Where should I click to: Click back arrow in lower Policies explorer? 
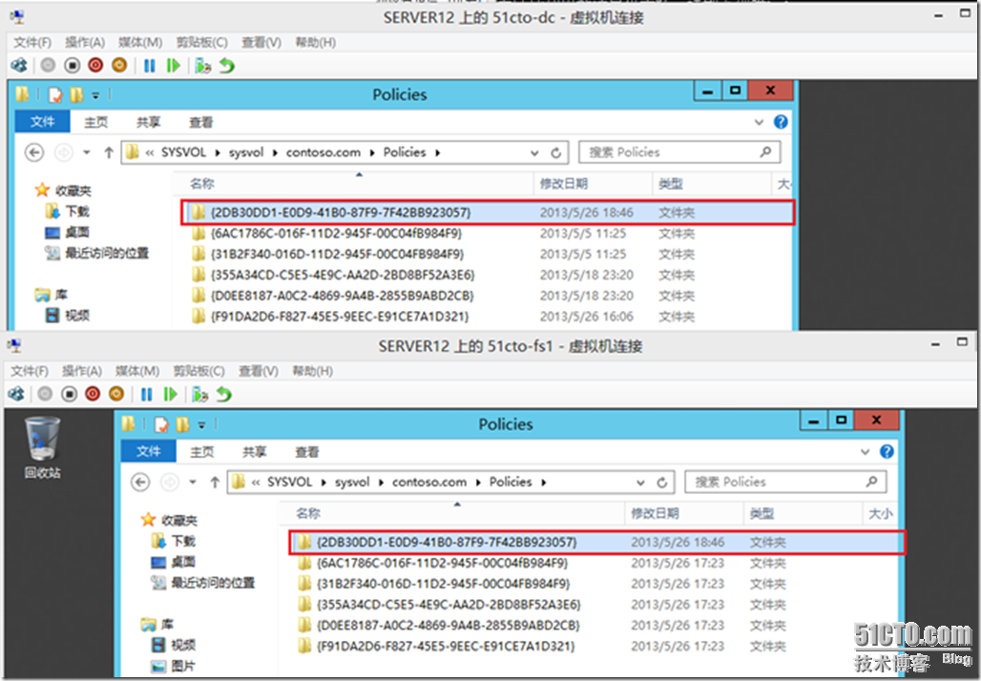point(140,482)
